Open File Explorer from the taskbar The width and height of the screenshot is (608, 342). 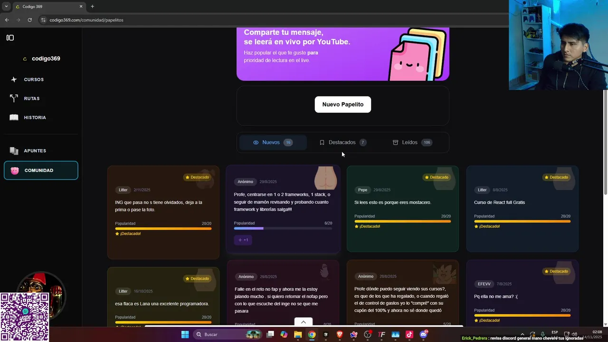(x=298, y=334)
